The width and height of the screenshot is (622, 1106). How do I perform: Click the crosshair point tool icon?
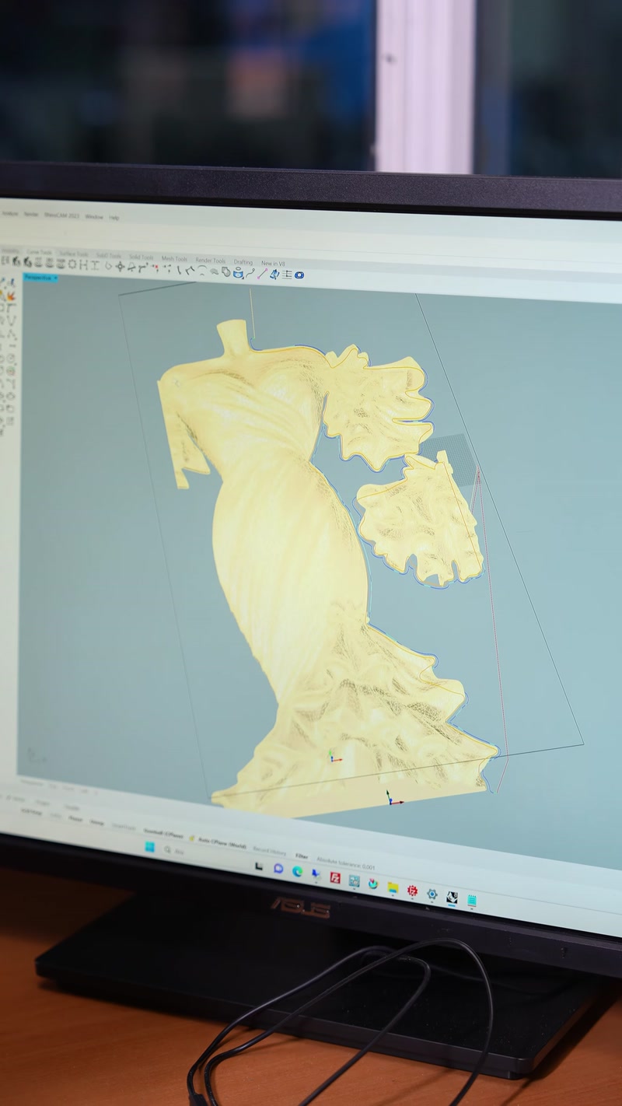[121, 266]
